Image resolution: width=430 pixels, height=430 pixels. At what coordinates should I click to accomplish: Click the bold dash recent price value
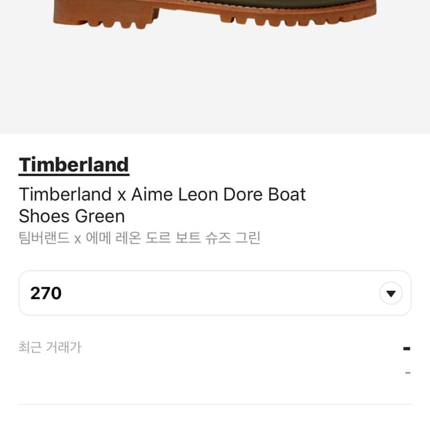click(x=406, y=348)
